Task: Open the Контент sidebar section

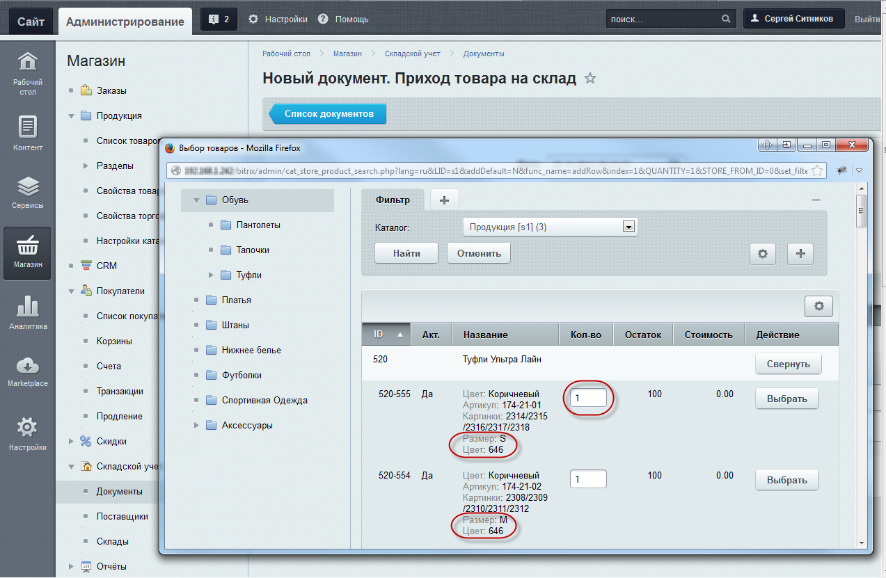Action: point(27,134)
